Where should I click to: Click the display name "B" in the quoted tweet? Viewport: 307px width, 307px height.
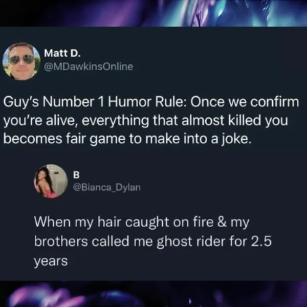pyautogui.click(x=76, y=175)
